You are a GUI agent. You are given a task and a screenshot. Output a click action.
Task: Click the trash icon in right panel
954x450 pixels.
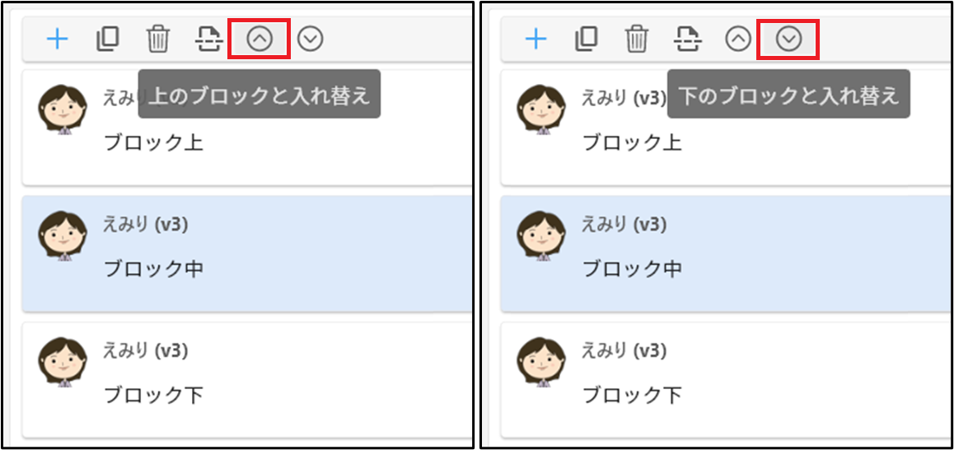pos(637,40)
